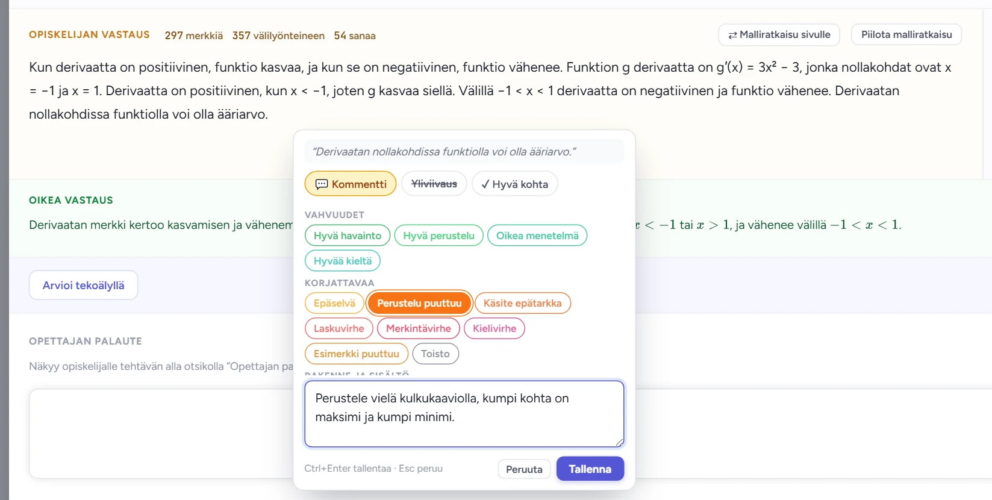Click the "Ctrl+Enter tallentaa · Esc peruu" hint
This screenshot has width=992, height=500.
[x=373, y=469]
